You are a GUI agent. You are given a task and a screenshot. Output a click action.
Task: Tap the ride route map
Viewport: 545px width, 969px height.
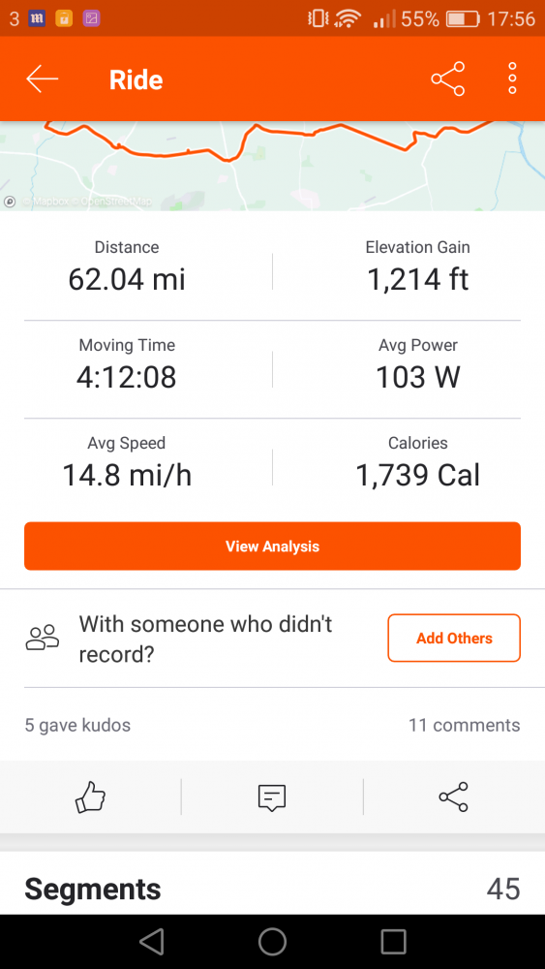point(272,166)
